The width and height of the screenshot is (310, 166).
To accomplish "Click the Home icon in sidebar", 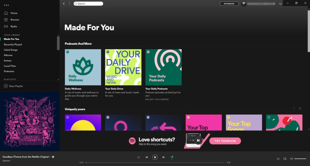I will click(6, 13).
